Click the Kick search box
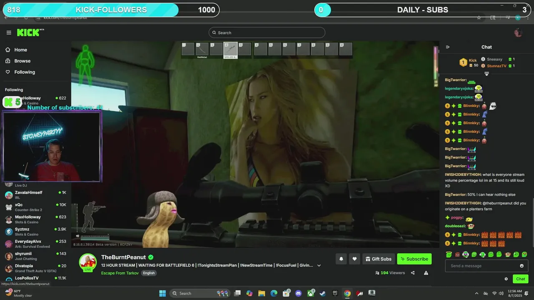534x300 pixels. pos(267,32)
